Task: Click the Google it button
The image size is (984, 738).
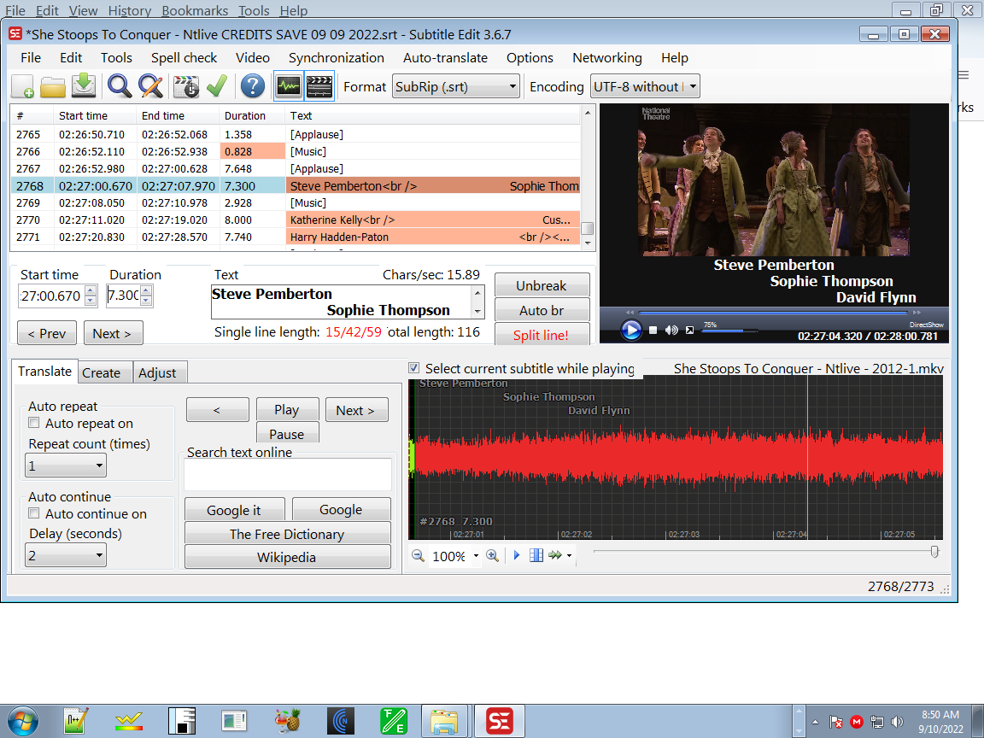Action: [234, 510]
